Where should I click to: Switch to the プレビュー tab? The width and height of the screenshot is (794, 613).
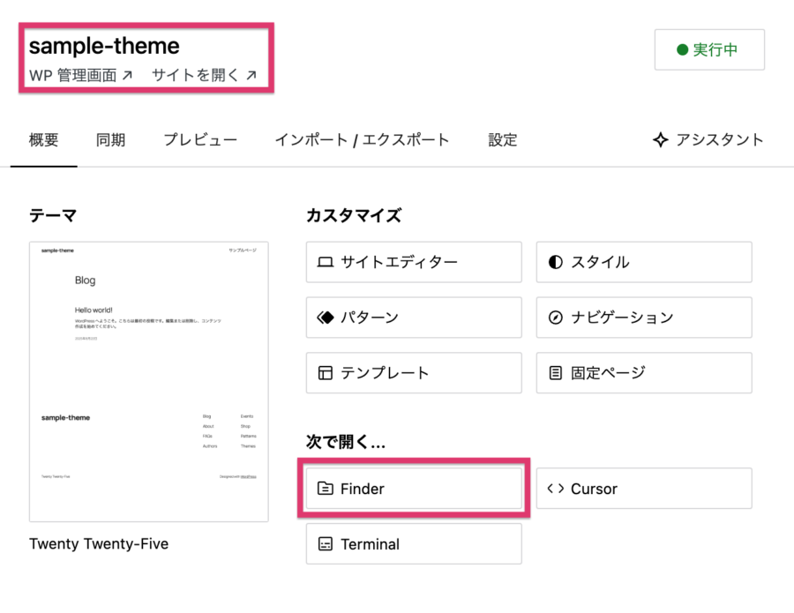pos(200,139)
